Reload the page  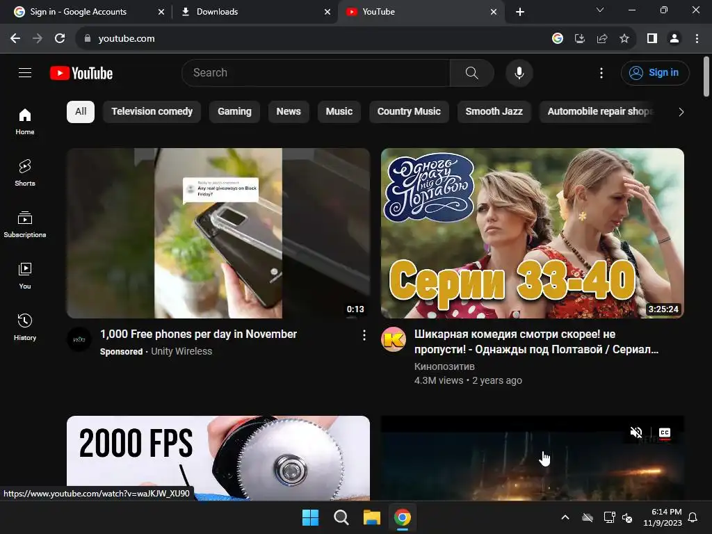click(60, 39)
